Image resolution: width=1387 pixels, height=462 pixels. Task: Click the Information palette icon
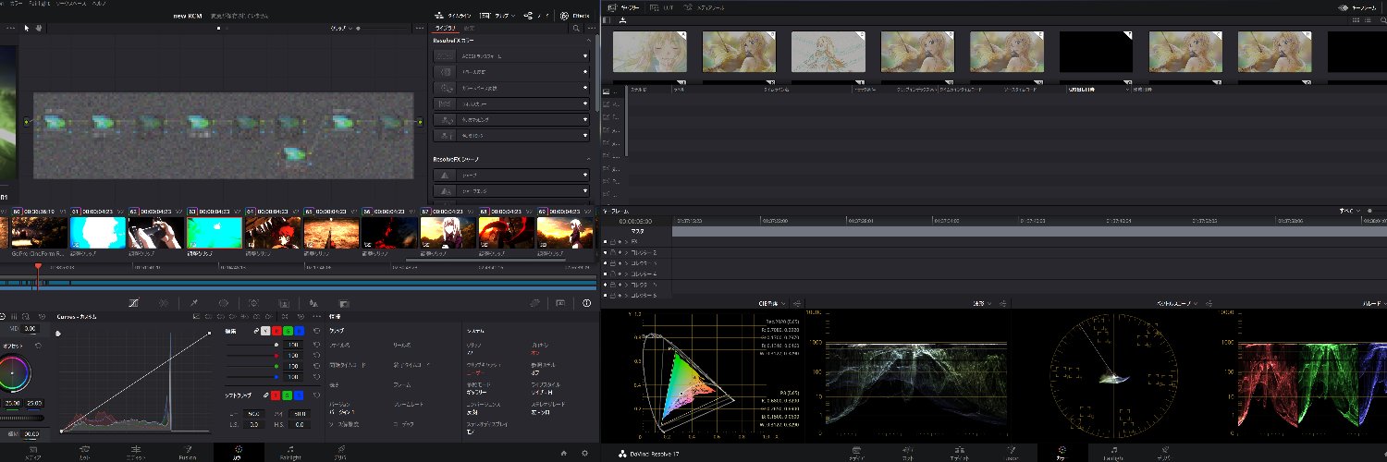(586, 302)
